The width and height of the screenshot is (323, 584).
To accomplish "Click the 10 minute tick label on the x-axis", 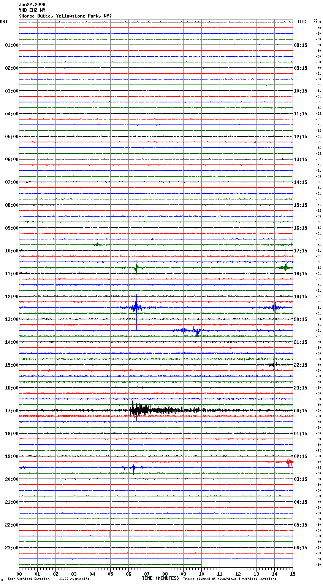I will [x=202, y=574].
